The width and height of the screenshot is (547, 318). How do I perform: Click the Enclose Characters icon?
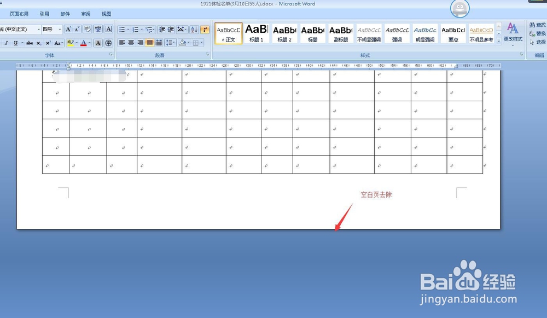click(x=108, y=43)
